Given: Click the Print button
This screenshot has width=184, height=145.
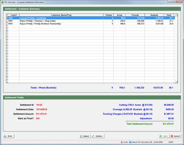Looking at the screenshot, I should pos(8,136).
